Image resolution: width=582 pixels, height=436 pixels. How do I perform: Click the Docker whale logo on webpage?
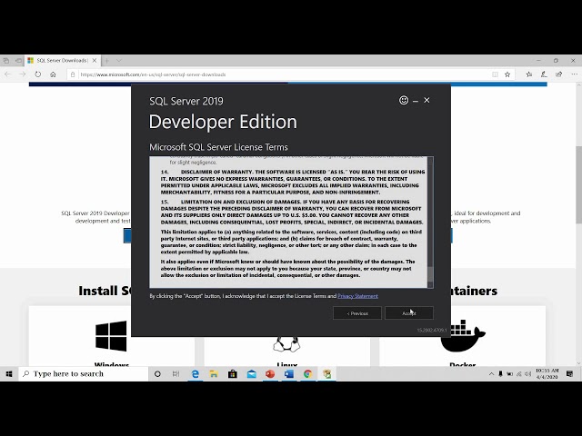pos(463,336)
